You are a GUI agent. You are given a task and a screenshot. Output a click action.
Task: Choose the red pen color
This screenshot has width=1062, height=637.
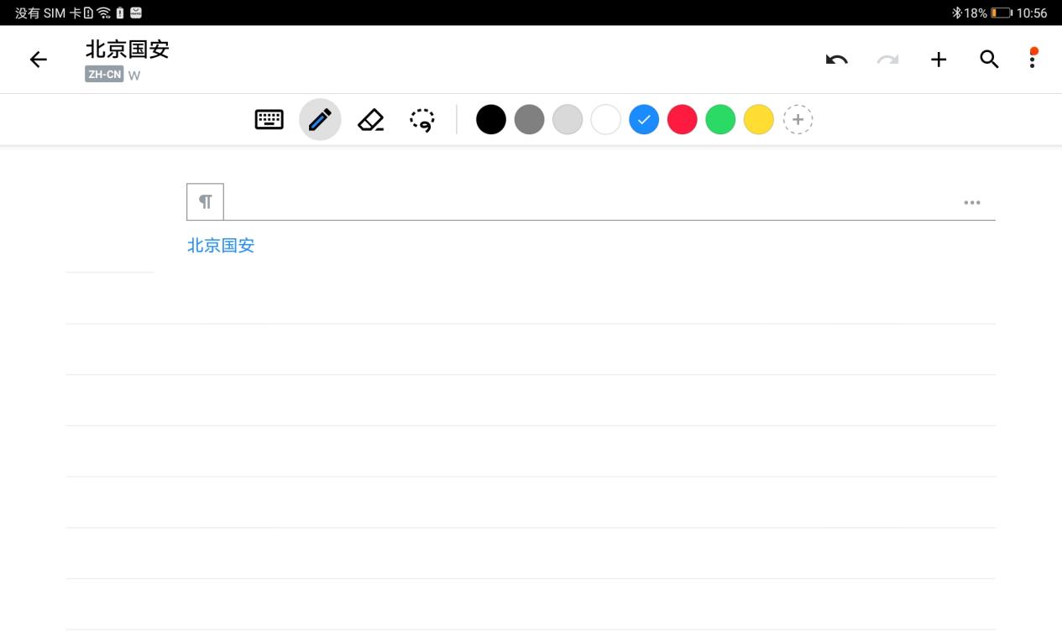point(683,120)
